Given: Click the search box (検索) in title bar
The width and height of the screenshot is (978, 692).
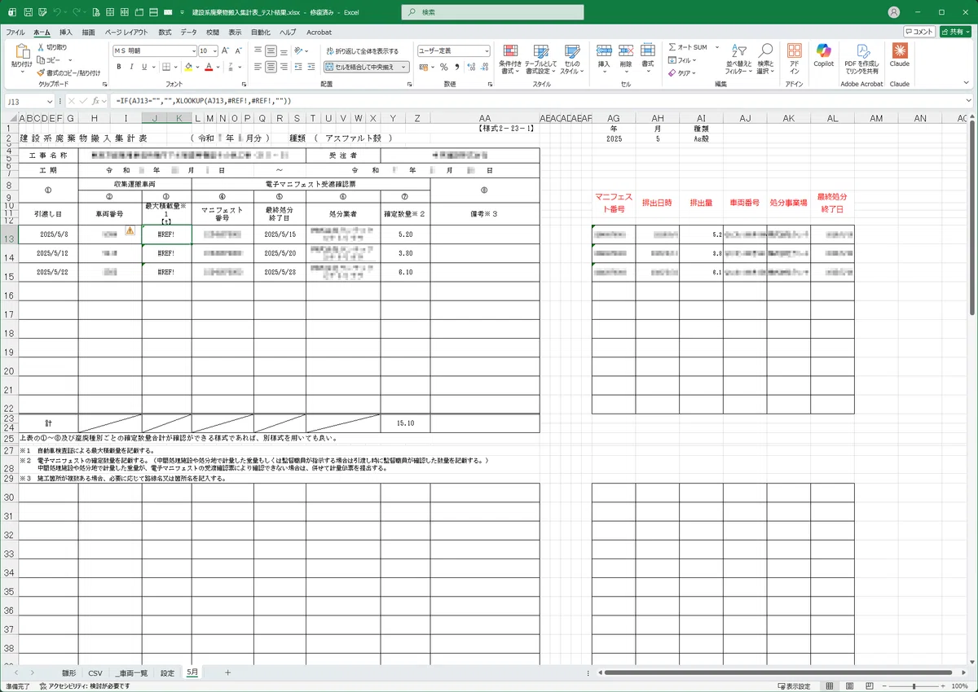Looking at the screenshot, I should tap(492, 12).
